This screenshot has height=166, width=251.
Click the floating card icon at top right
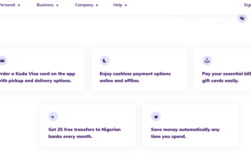pyautogui.click(x=242, y=18)
